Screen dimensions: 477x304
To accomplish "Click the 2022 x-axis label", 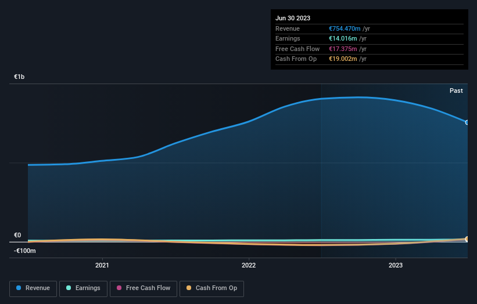I will tap(249, 265).
